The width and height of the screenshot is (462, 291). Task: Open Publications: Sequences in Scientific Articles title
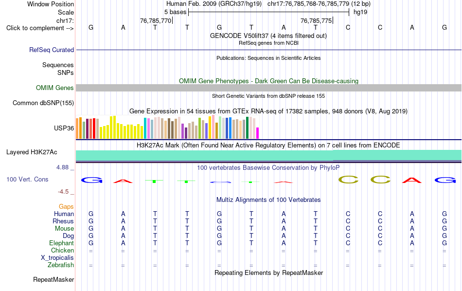268,58
